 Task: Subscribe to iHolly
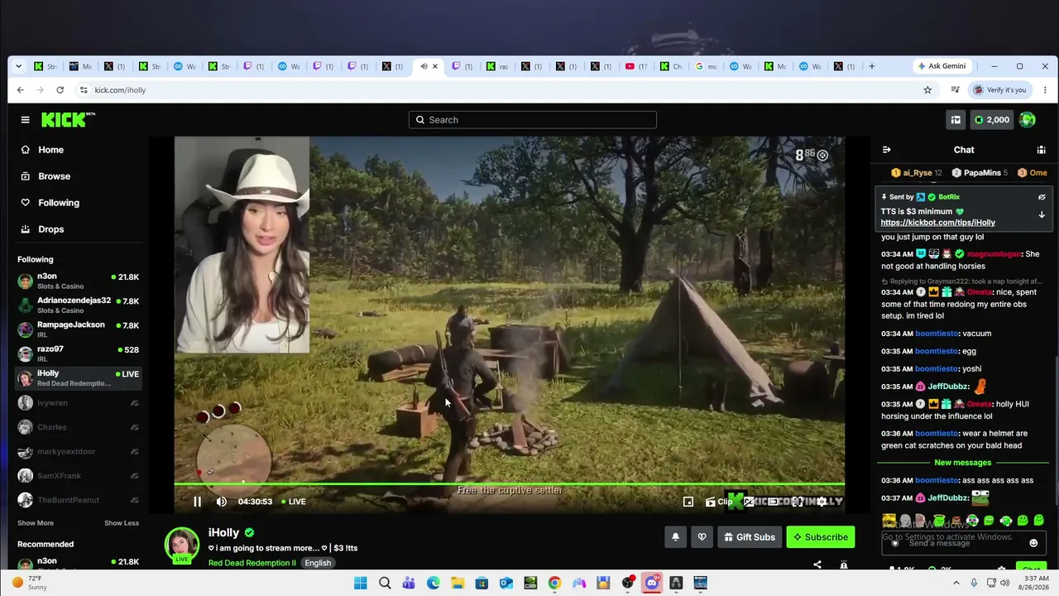[820, 537]
